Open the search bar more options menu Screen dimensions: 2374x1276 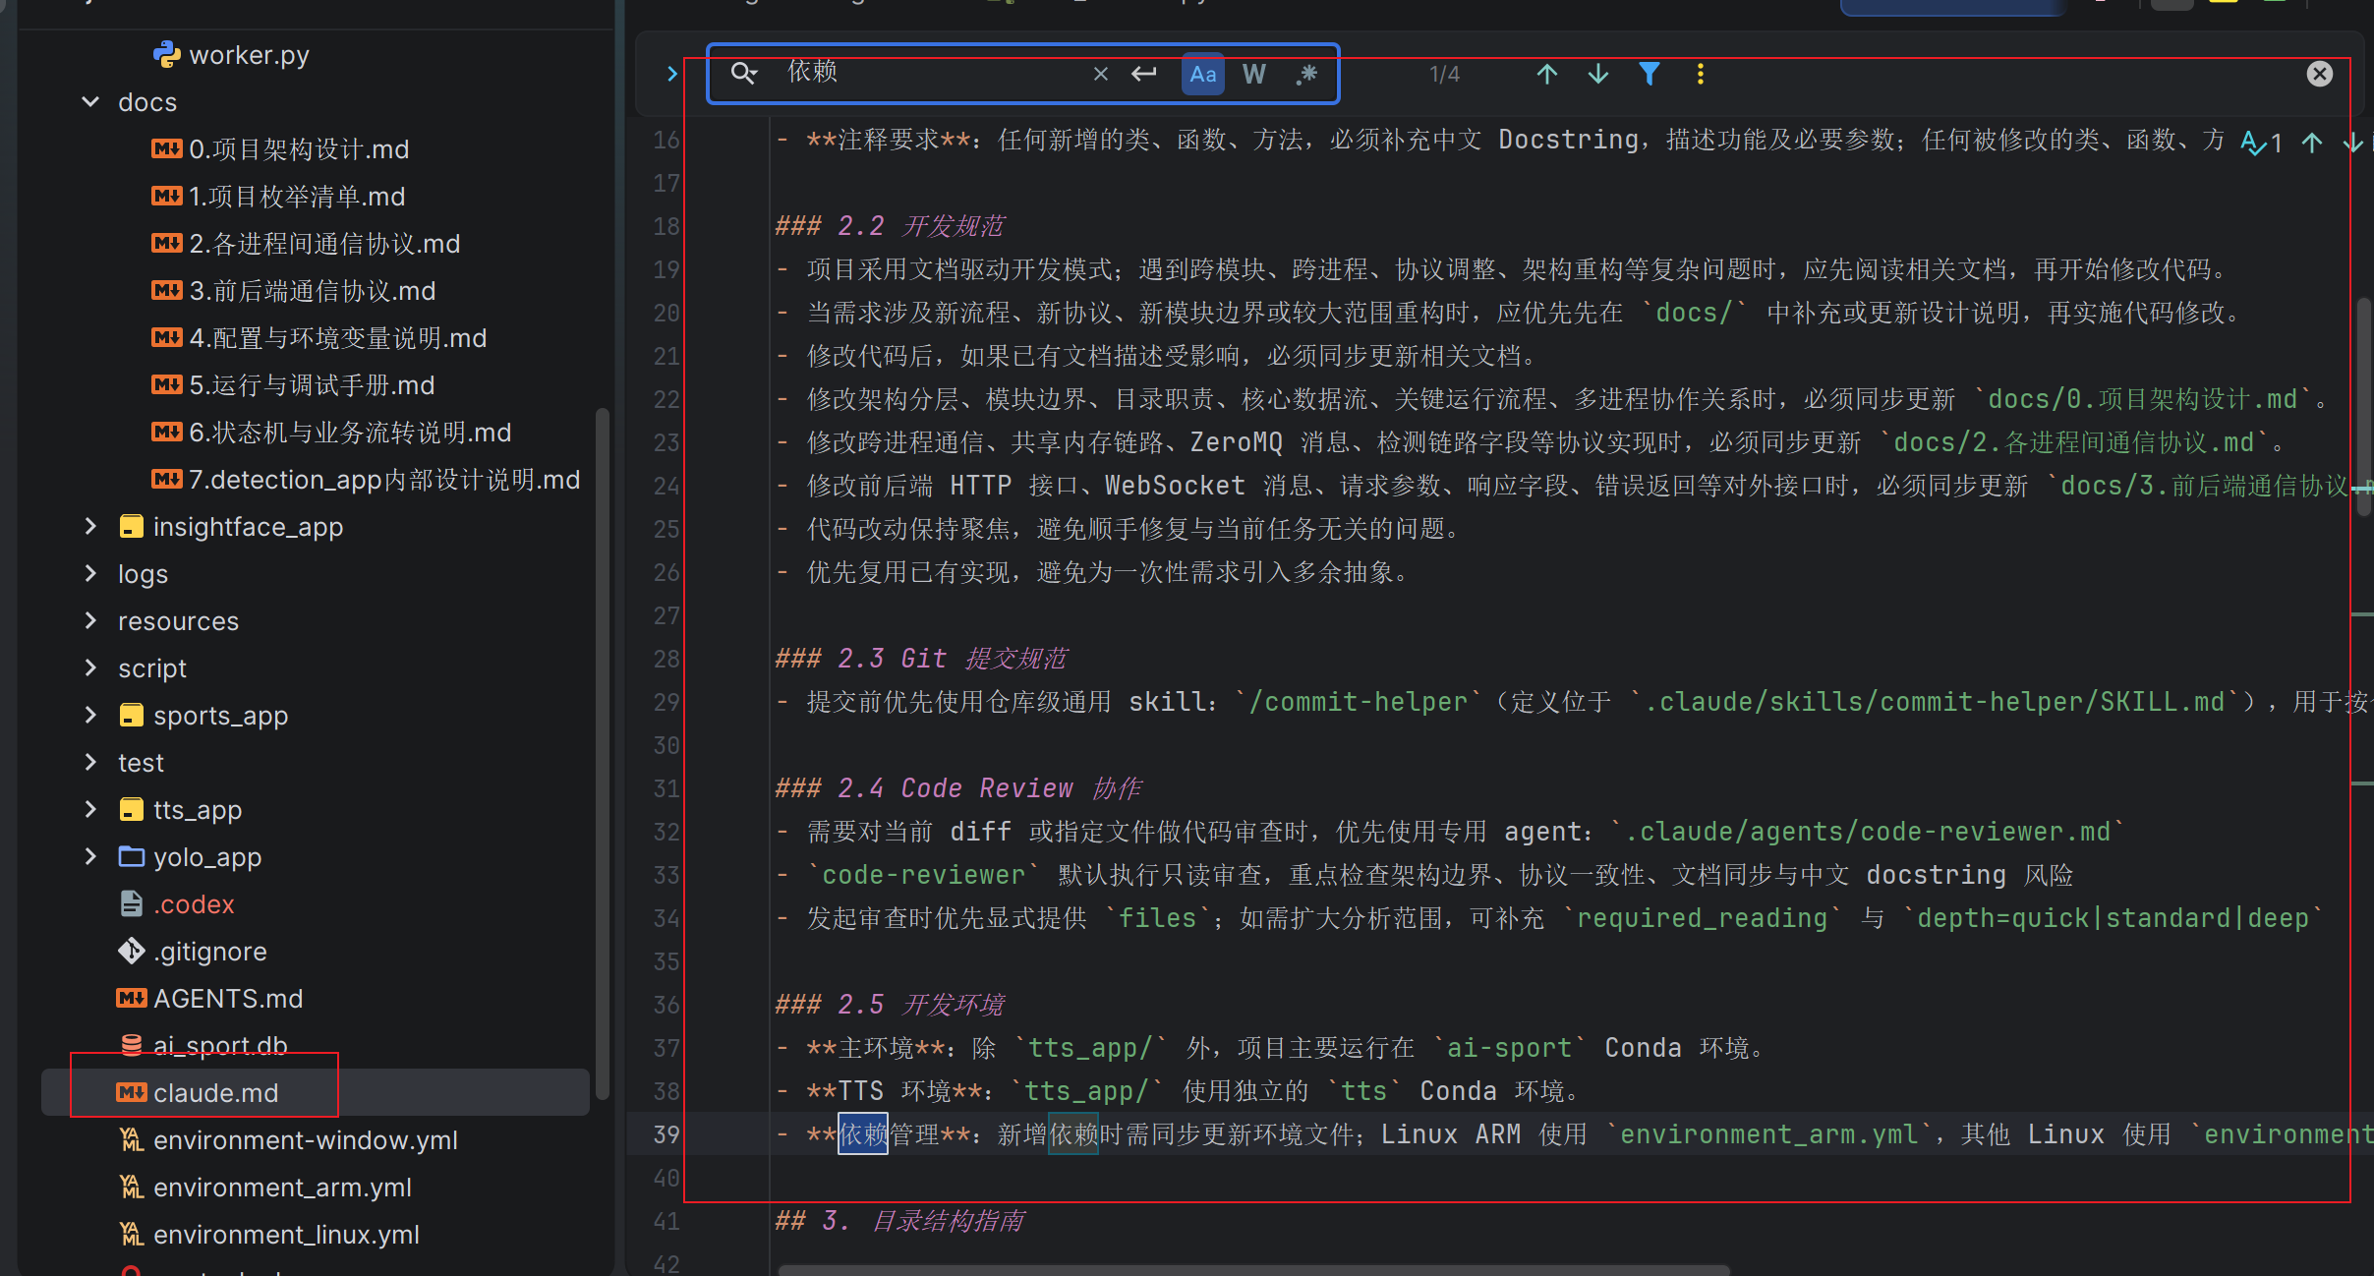coord(1701,74)
